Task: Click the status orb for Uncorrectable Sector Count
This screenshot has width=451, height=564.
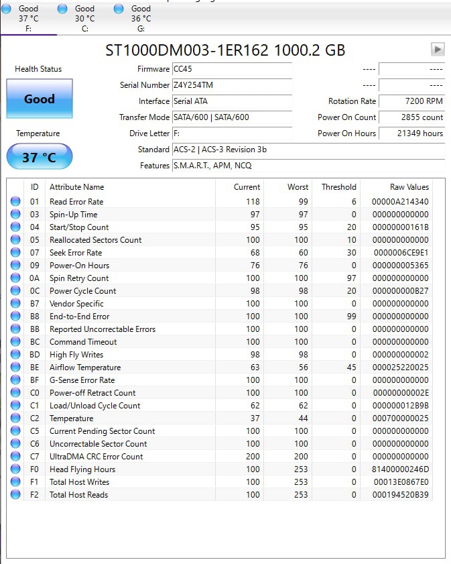Action: tap(15, 443)
